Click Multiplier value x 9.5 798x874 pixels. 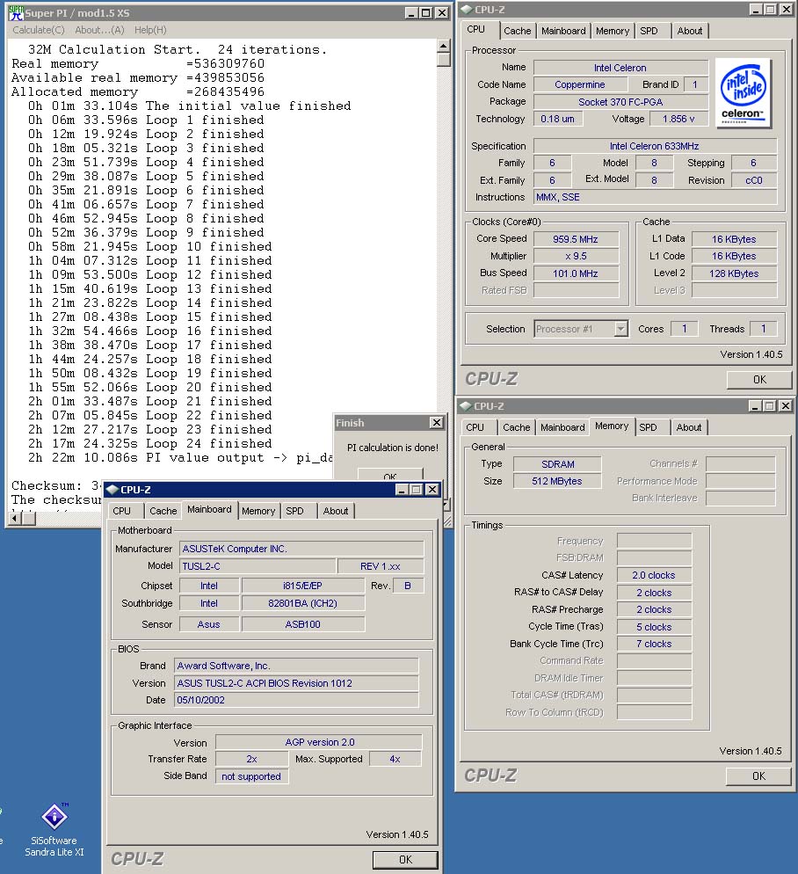[576, 257]
